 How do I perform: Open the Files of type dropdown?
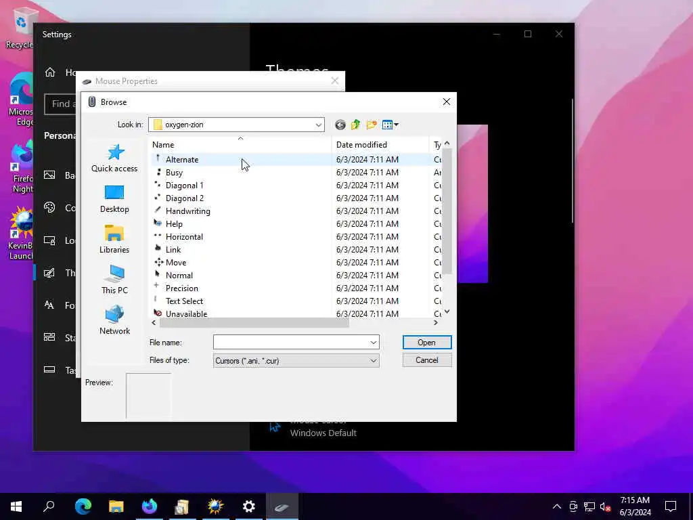(296, 360)
